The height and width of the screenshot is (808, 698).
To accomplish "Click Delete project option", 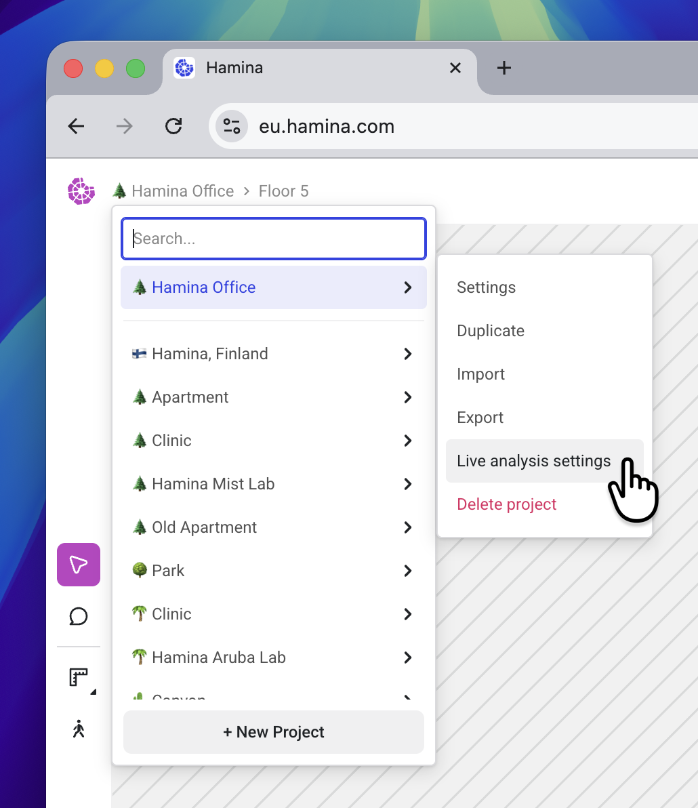I will point(506,504).
